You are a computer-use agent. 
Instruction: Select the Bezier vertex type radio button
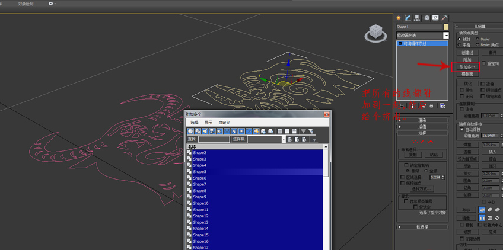pyautogui.click(x=477, y=39)
